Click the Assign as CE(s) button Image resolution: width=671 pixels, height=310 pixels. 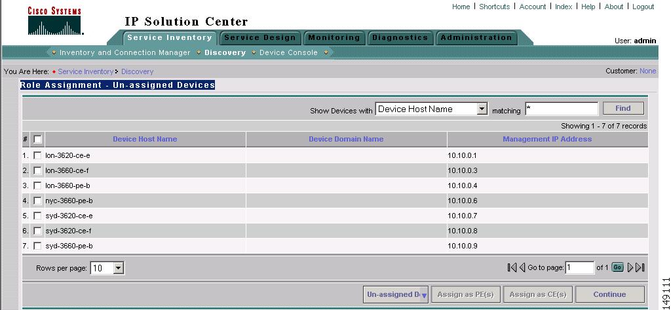point(538,294)
